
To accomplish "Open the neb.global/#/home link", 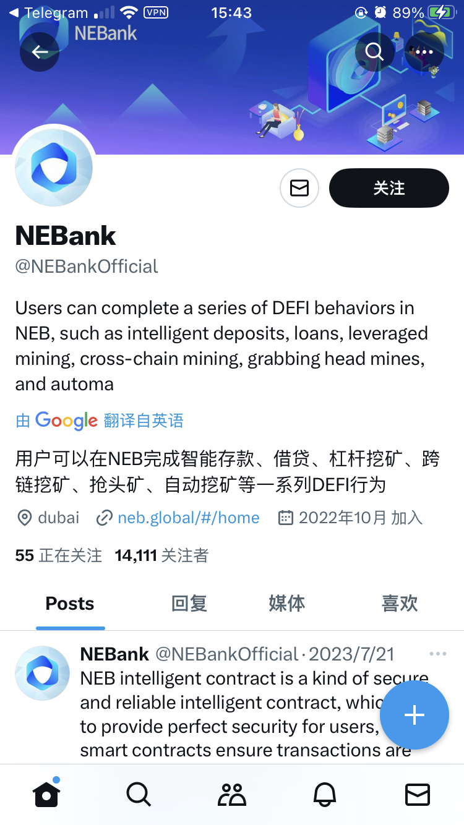I will (x=188, y=518).
